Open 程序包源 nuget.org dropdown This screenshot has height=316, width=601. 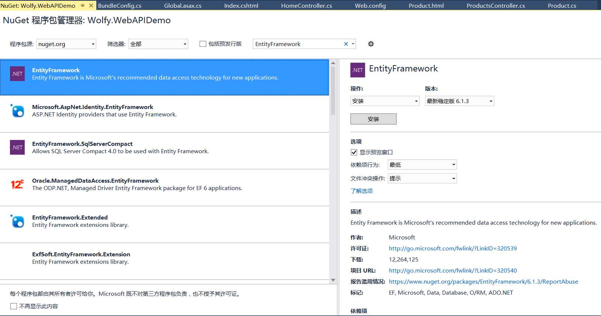coord(66,44)
